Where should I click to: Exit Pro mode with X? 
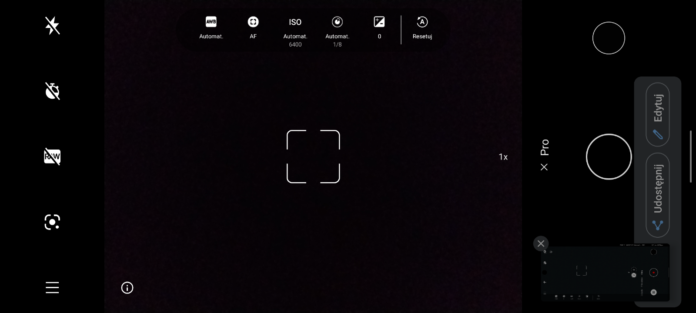[544, 167]
